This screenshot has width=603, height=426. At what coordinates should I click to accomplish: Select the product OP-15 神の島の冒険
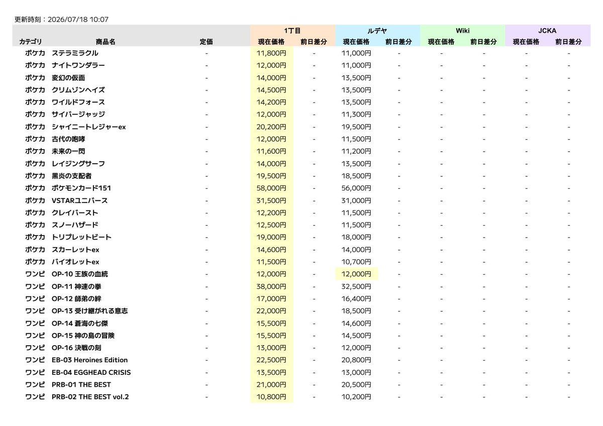click(x=83, y=336)
